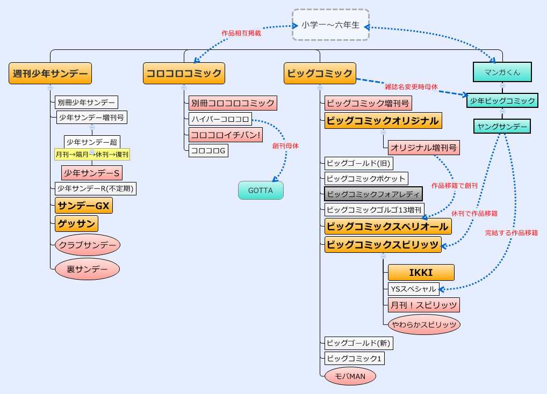Collapse the 週刊少年サンデー branch toggle

coord(50,88)
